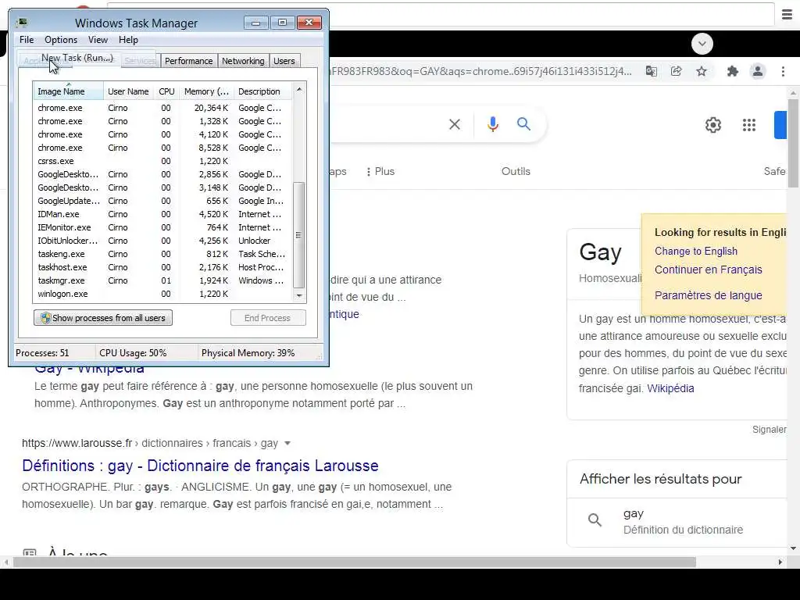The height and width of the screenshot is (600, 800).
Task: Open the Wikipédia link in knowledge panel
Action: (670, 388)
